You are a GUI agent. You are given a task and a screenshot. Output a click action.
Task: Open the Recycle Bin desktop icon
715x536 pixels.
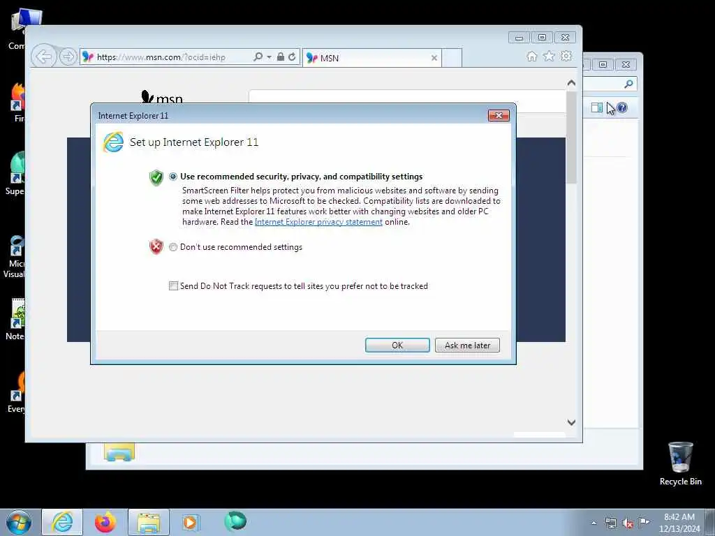point(680,463)
